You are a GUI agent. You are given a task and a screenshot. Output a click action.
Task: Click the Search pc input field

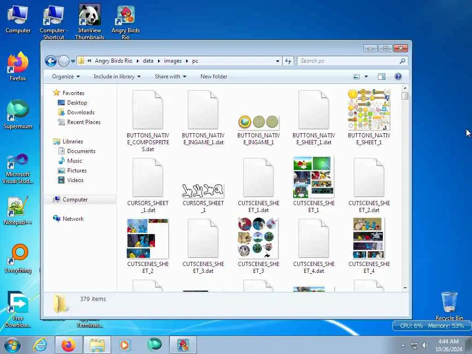(x=349, y=61)
